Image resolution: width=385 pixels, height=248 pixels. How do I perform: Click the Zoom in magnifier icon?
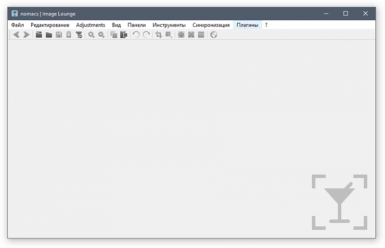91,35
